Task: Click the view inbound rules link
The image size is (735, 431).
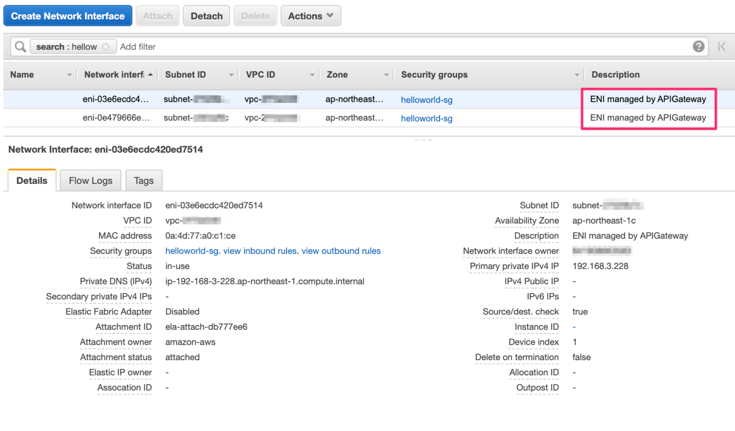Action: pos(259,251)
